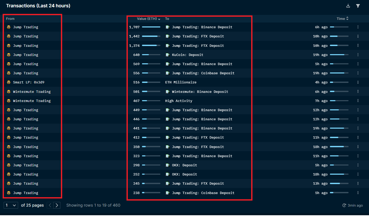Viewport: 369px width, 216px height.
Task: Select the 569 value cell
Action: click(136, 64)
